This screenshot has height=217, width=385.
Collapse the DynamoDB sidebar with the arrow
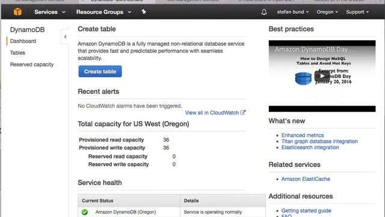click(65, 37)
